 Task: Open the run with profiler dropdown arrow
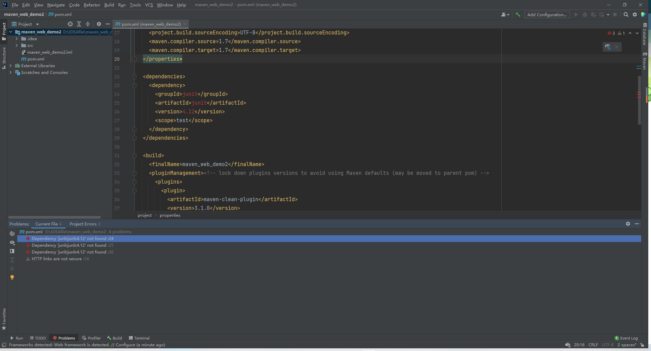click(608, 15)
